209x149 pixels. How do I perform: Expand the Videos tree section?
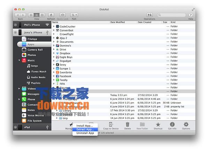[19, 88]
